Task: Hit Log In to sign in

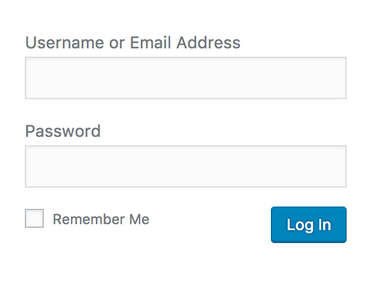Action: coord(308,224)
